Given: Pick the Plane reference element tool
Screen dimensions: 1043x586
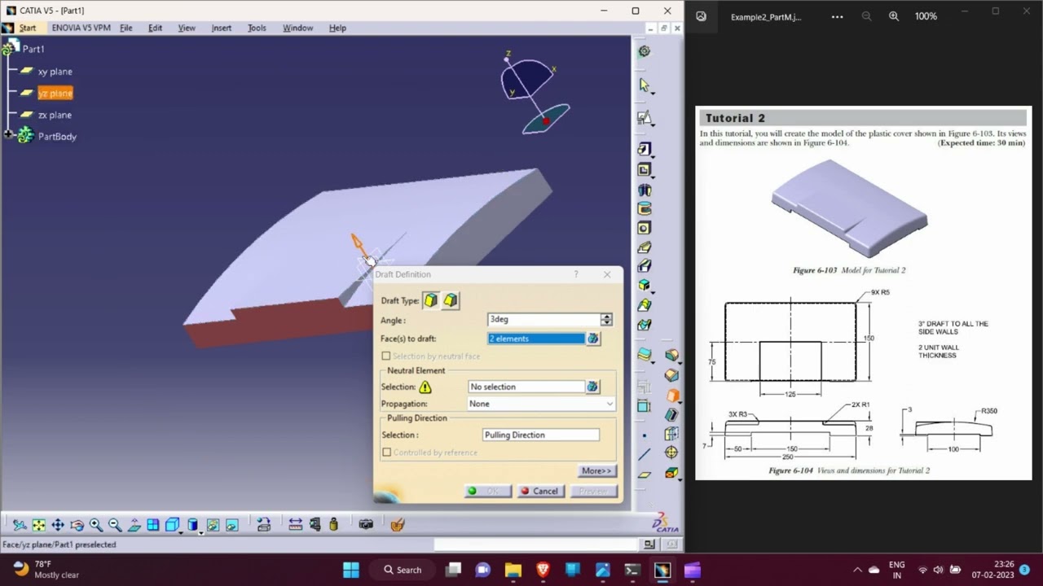Looking at the screenshot, I should pyautogui.click(x=645, y=474).
